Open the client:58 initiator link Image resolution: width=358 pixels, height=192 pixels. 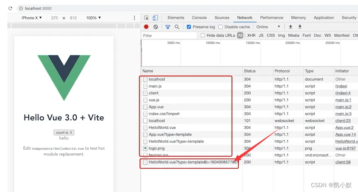343,162
